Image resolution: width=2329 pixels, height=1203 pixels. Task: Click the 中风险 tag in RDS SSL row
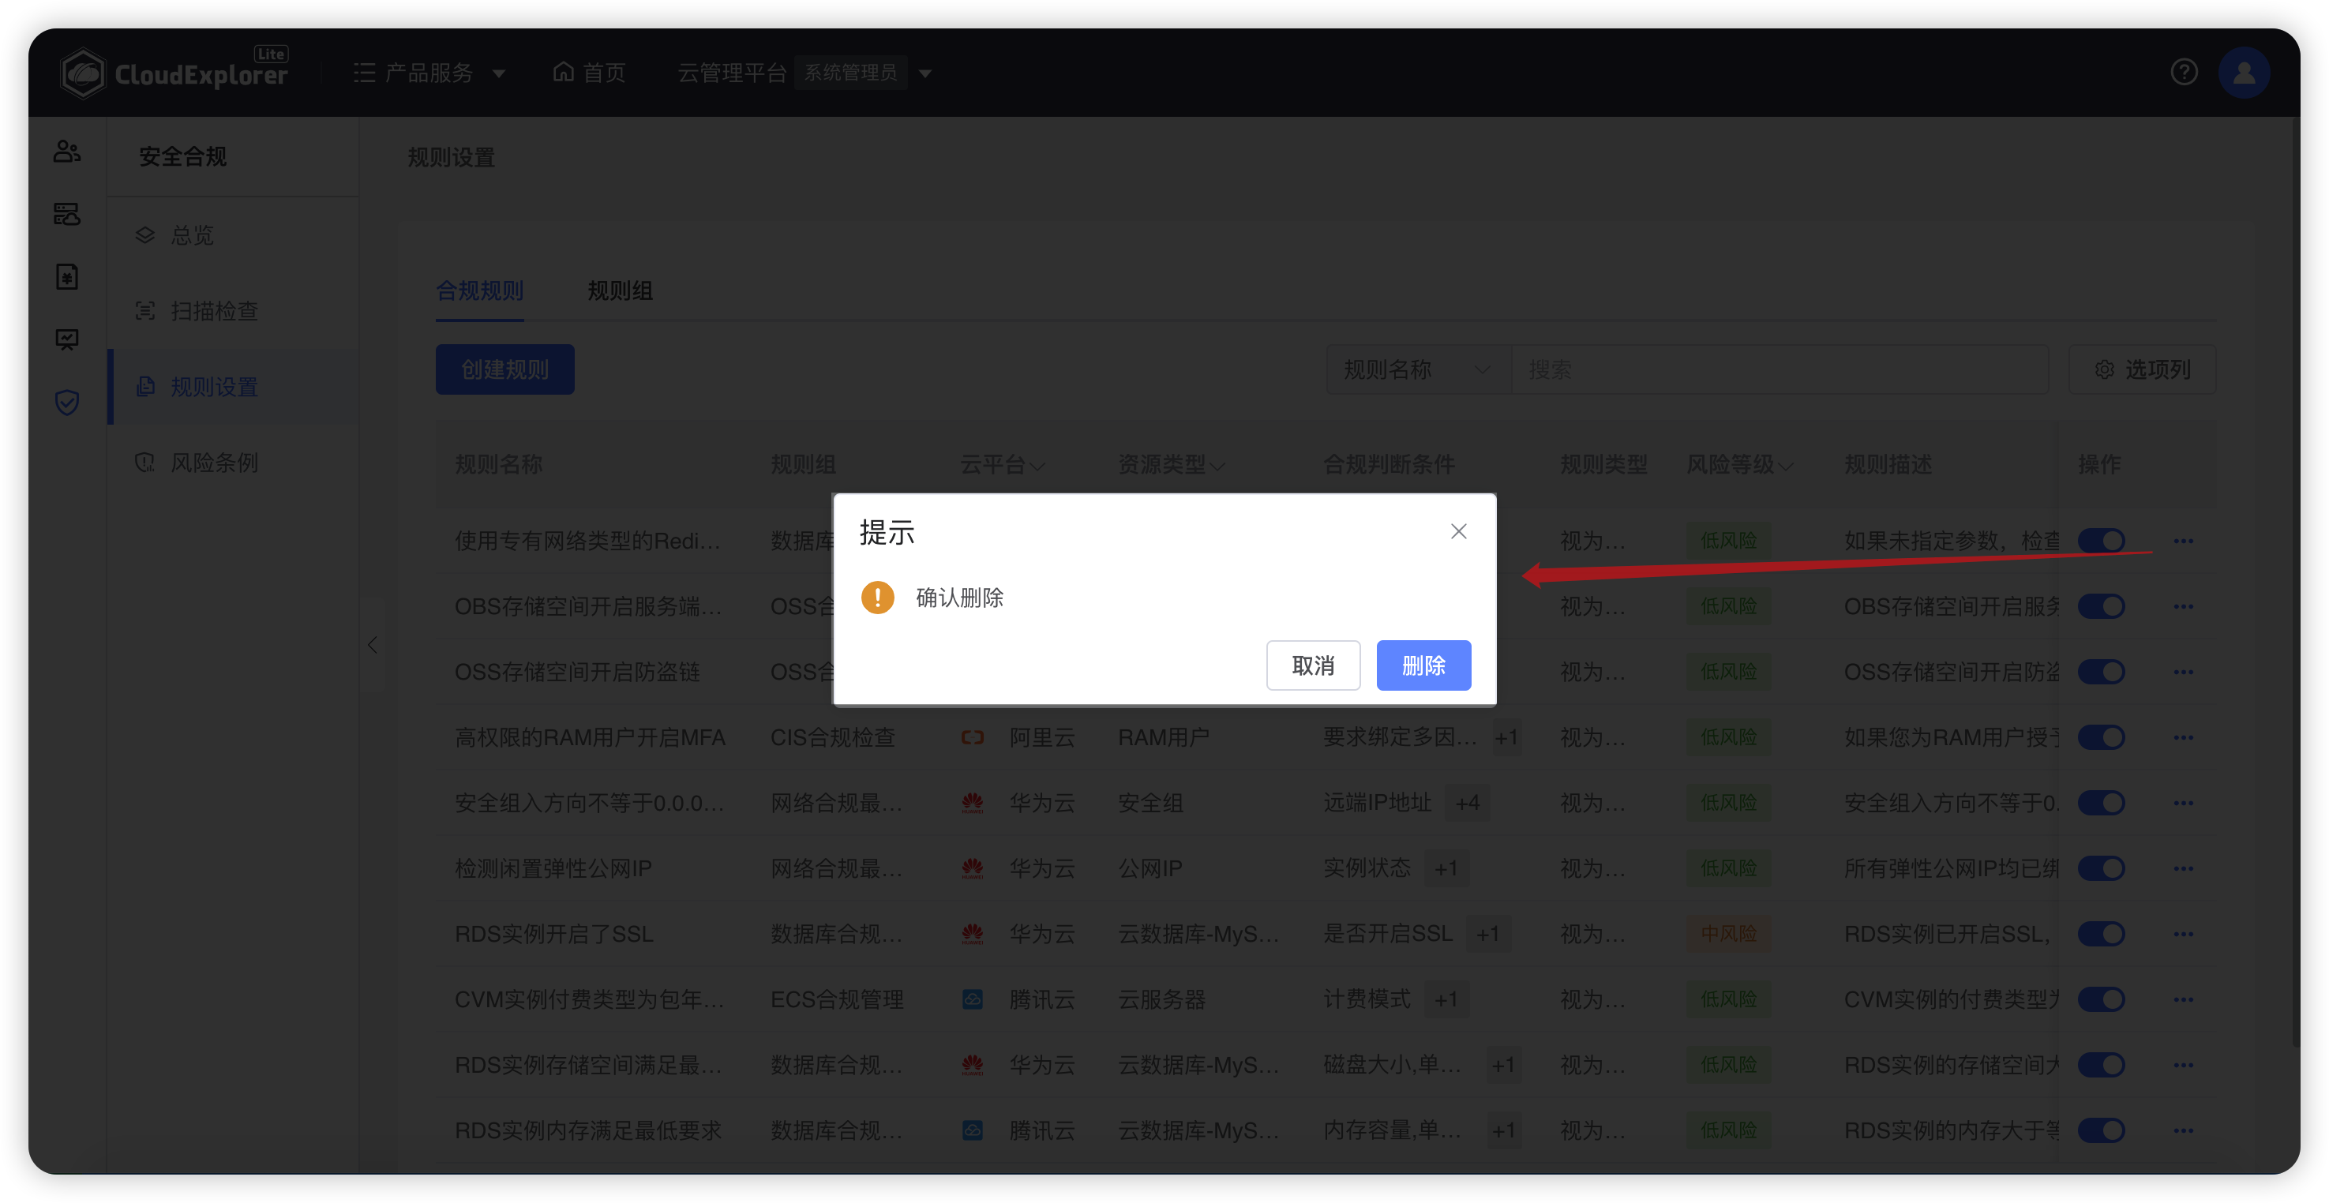[1727, 934]
